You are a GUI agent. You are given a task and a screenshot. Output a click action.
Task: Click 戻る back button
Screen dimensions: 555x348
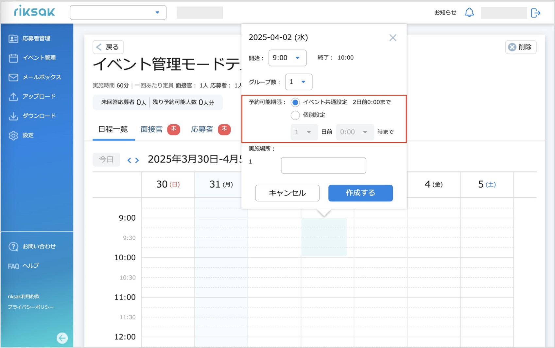(x=108, y=47)
